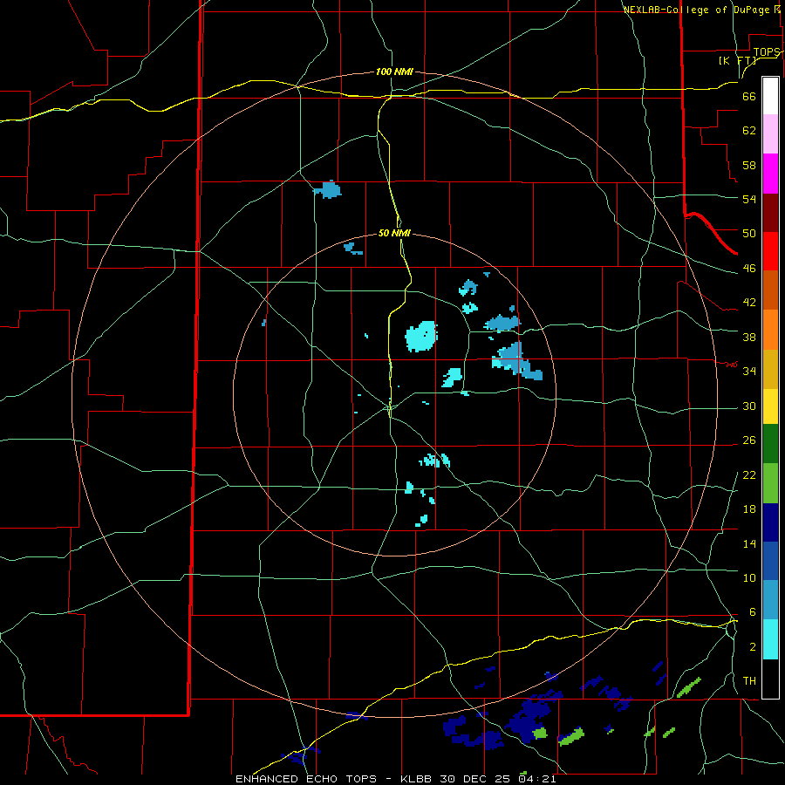Pick the dark green legend segment

(x=770, y=444)
